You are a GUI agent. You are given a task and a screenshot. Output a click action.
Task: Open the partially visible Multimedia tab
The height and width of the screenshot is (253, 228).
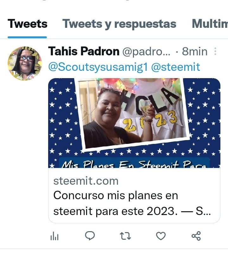point(210,24)
